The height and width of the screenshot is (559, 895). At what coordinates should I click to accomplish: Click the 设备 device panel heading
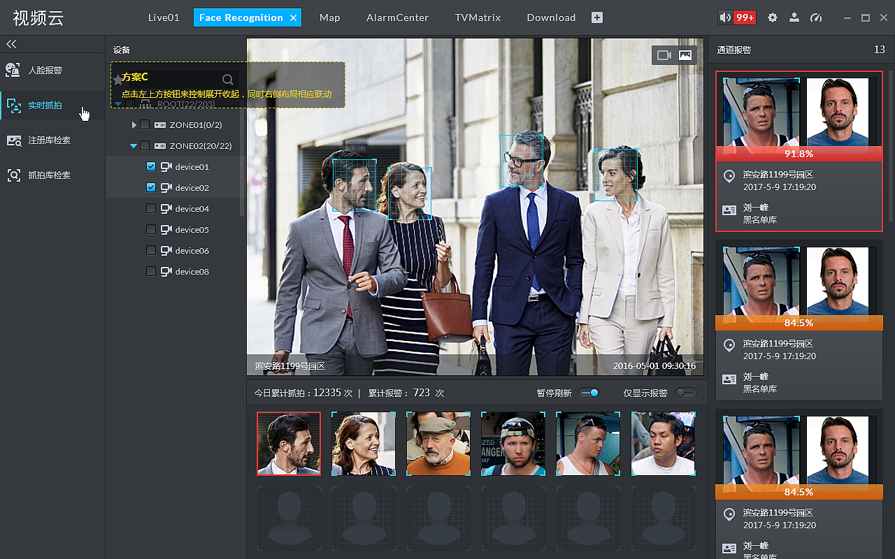tap(122, 50)
